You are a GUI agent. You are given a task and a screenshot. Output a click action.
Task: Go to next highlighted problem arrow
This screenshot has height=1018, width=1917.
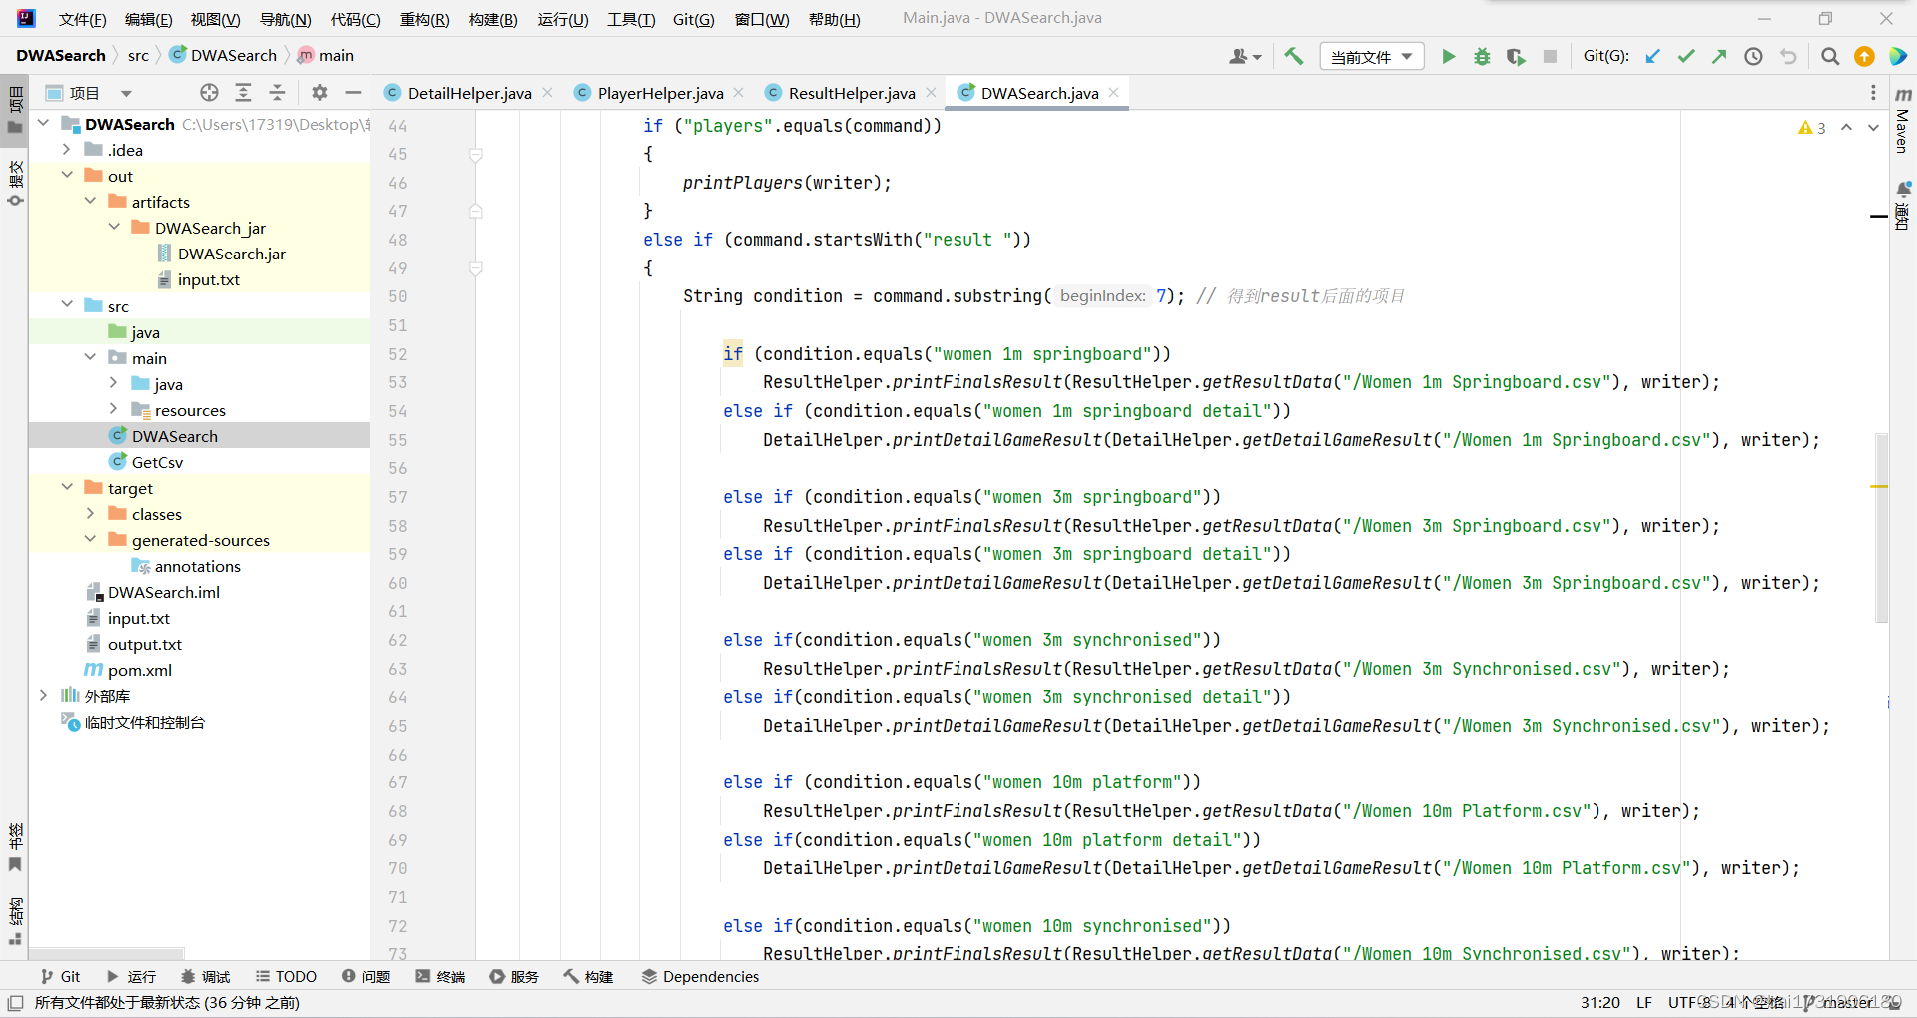(x=1873, y=127)
